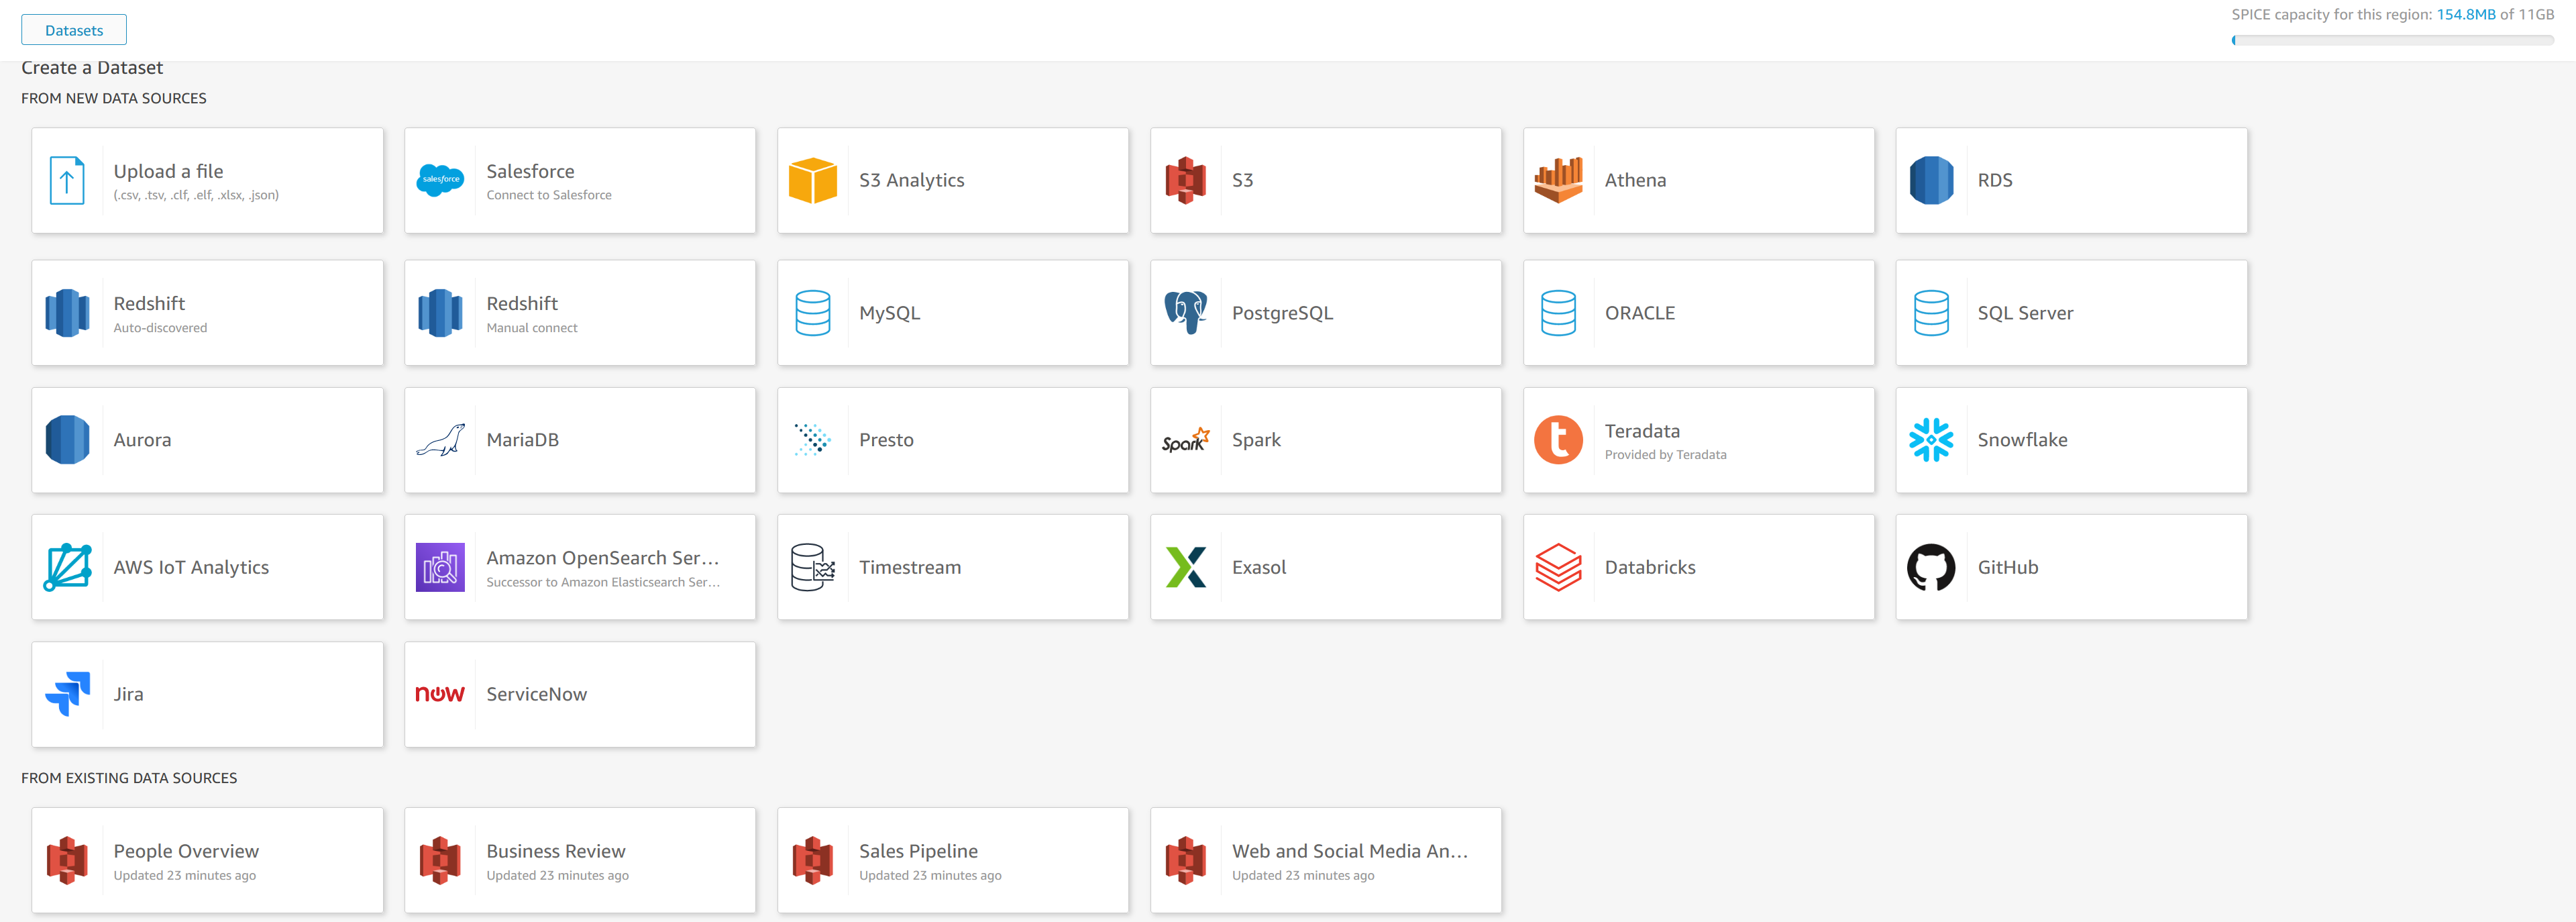Open the 'Sales Pipeline' dataset title

point(918,851)
